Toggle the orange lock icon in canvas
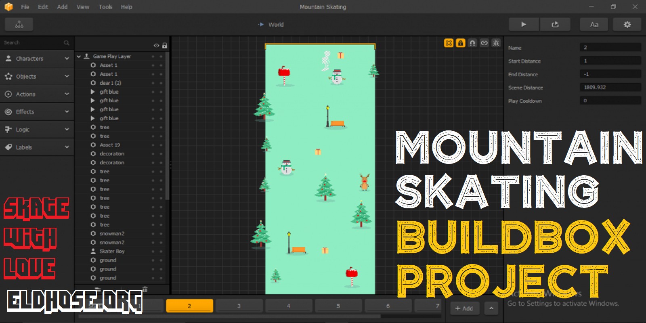Viewport: 646px width, 323px height. pos(460,43)
